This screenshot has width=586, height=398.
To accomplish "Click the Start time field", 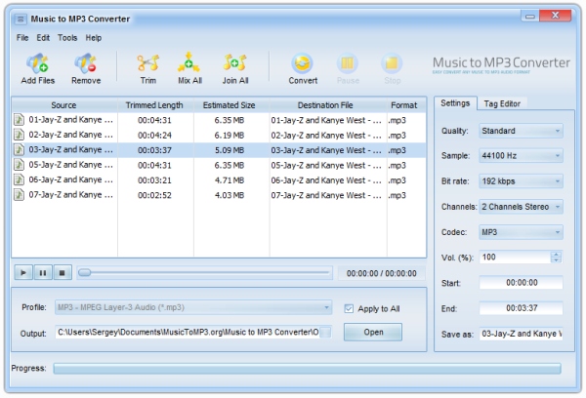I will tap(521, 283).
